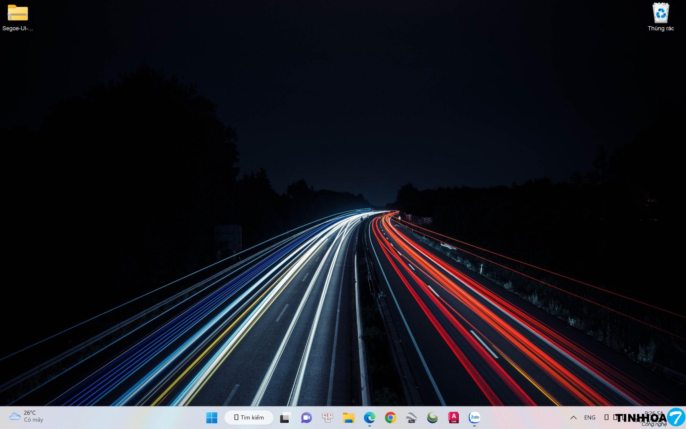Launch Google Chrome from the taskbar
686x429 pixels.
click(390, 417)
